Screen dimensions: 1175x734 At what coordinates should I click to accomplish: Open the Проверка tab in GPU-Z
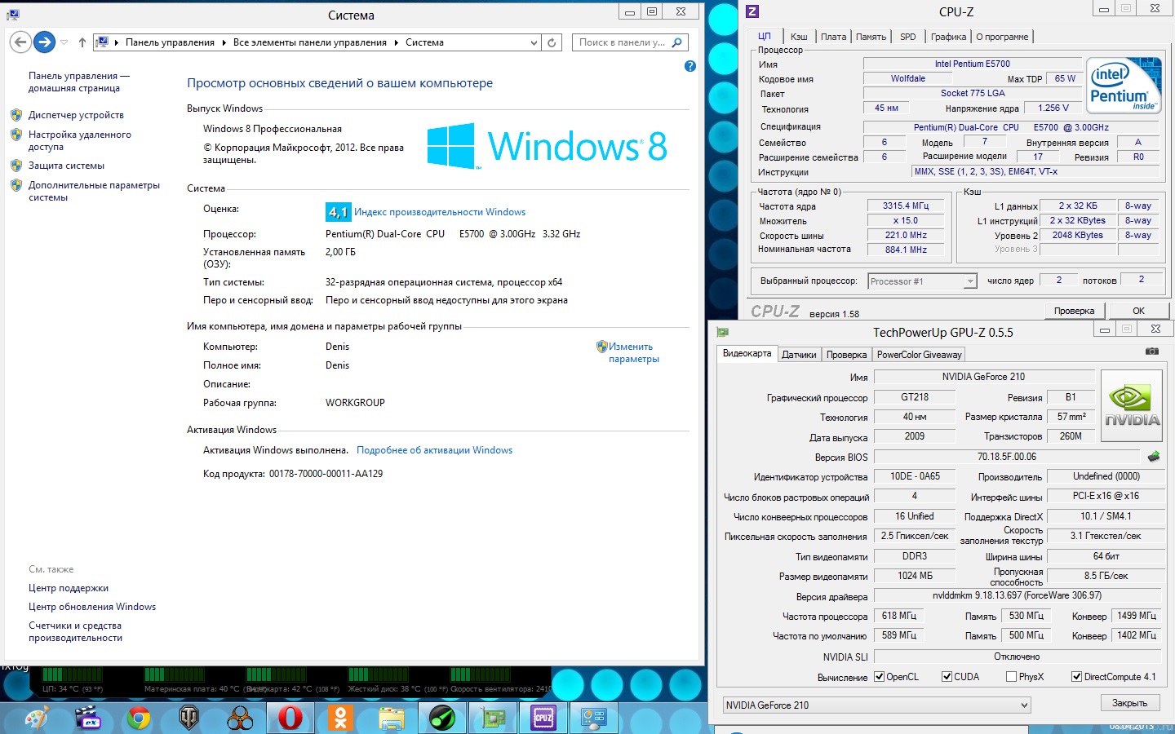pyautogui.click(x=846, y=355)
